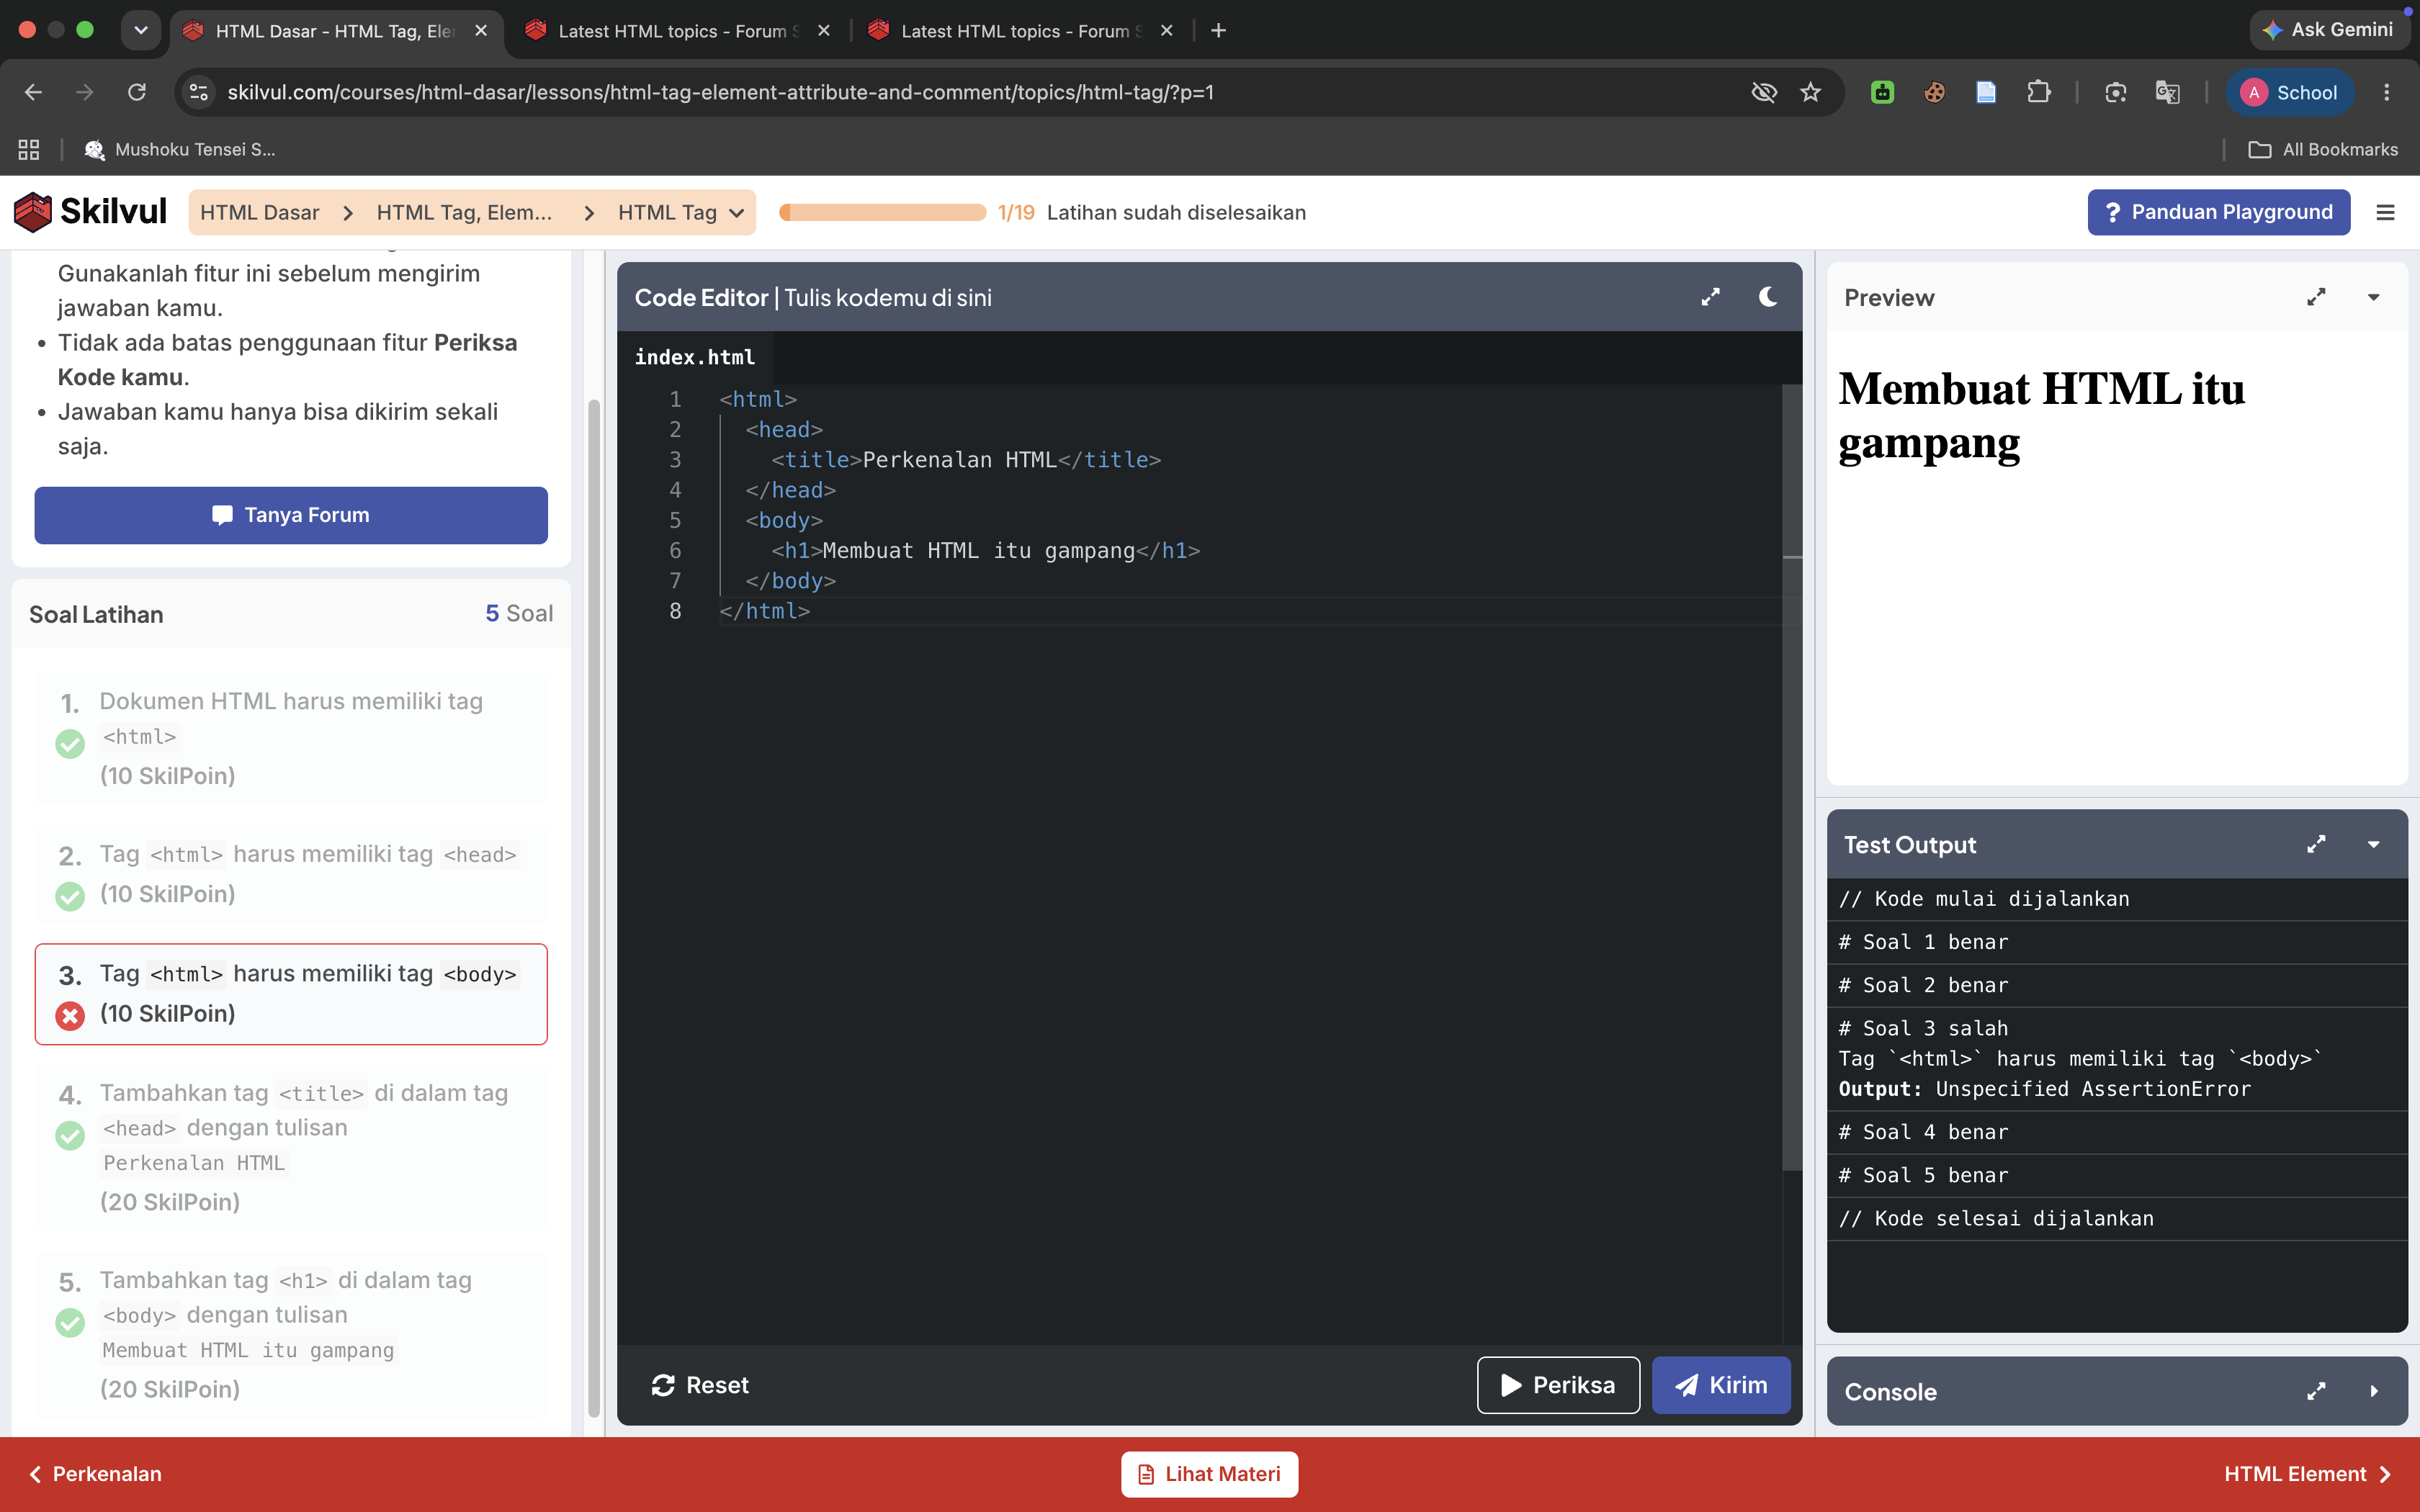This screenshot has height=1512, width=2420.
Task: Collapse the Test Output panel caret
Action: pyautogui.click(x=2373, y=844)
